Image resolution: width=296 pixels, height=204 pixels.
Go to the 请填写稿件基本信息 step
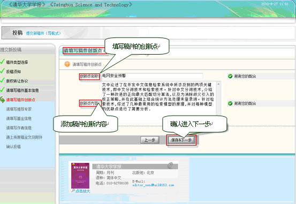pos(22,90)
